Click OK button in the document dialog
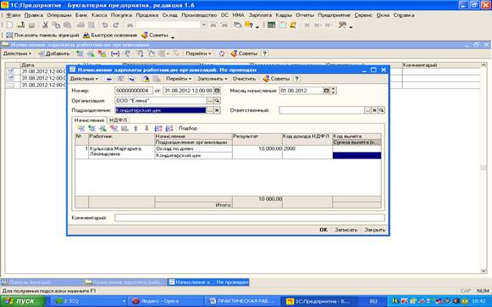 pos(323,230)
